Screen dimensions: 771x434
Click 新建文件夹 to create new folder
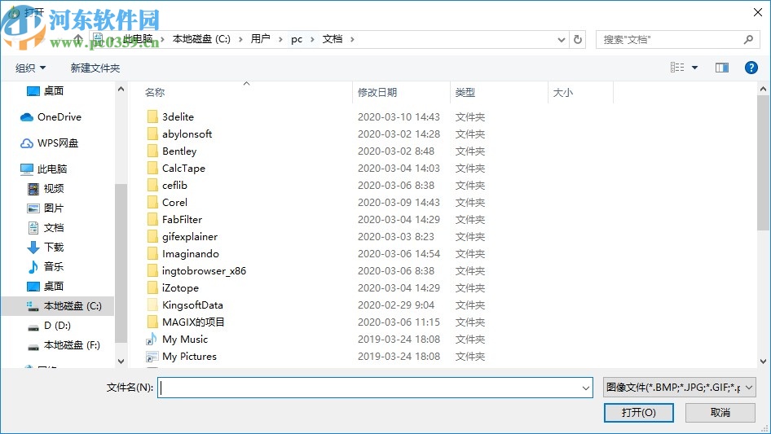coord(95,68)
